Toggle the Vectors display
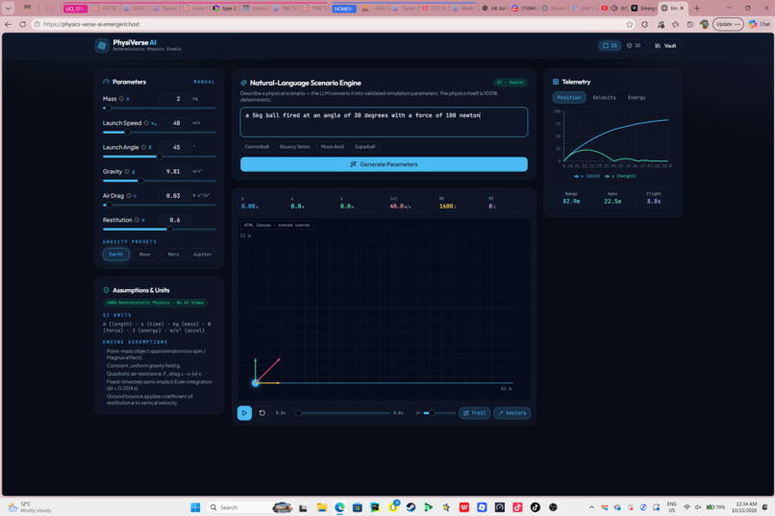775x516 pixels. (x=512, y=413)
